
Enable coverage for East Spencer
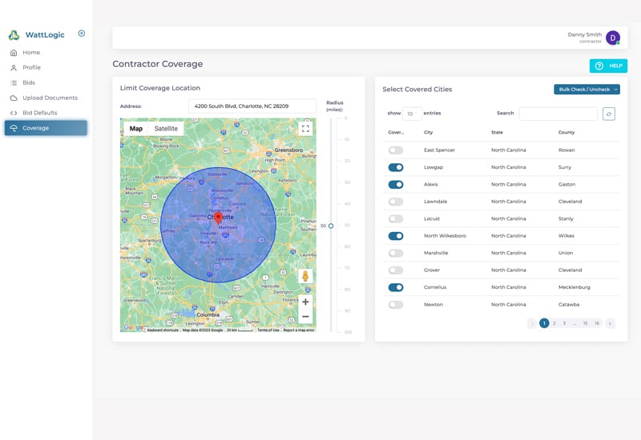396,150
